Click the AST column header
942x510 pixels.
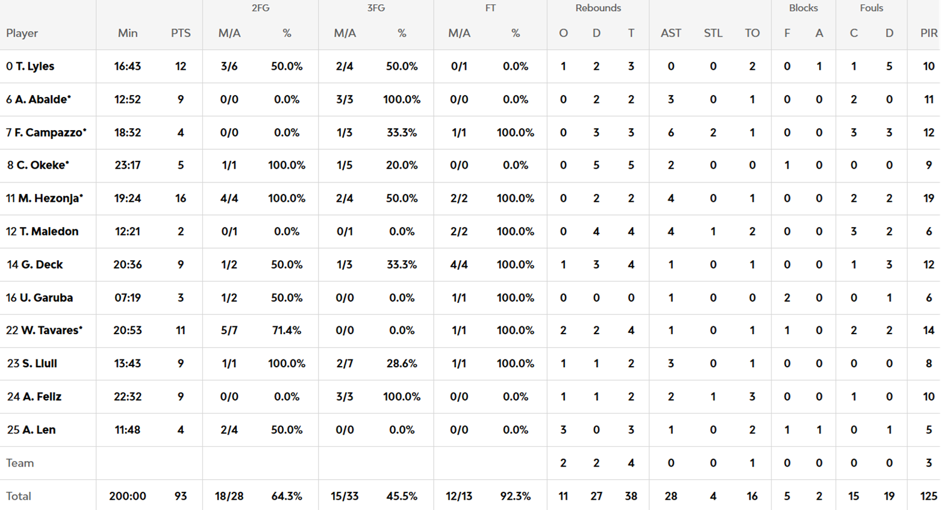tap(671, 33)
